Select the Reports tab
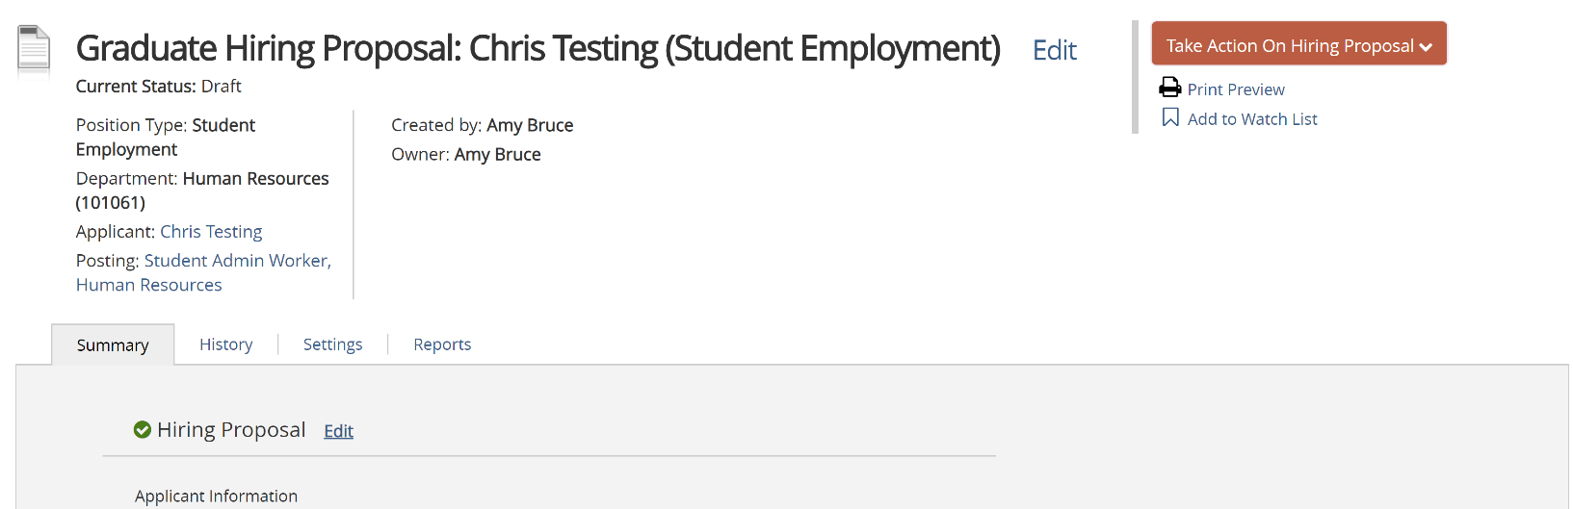The width and height of the screenshot is (1573, 509). [442, 344]
